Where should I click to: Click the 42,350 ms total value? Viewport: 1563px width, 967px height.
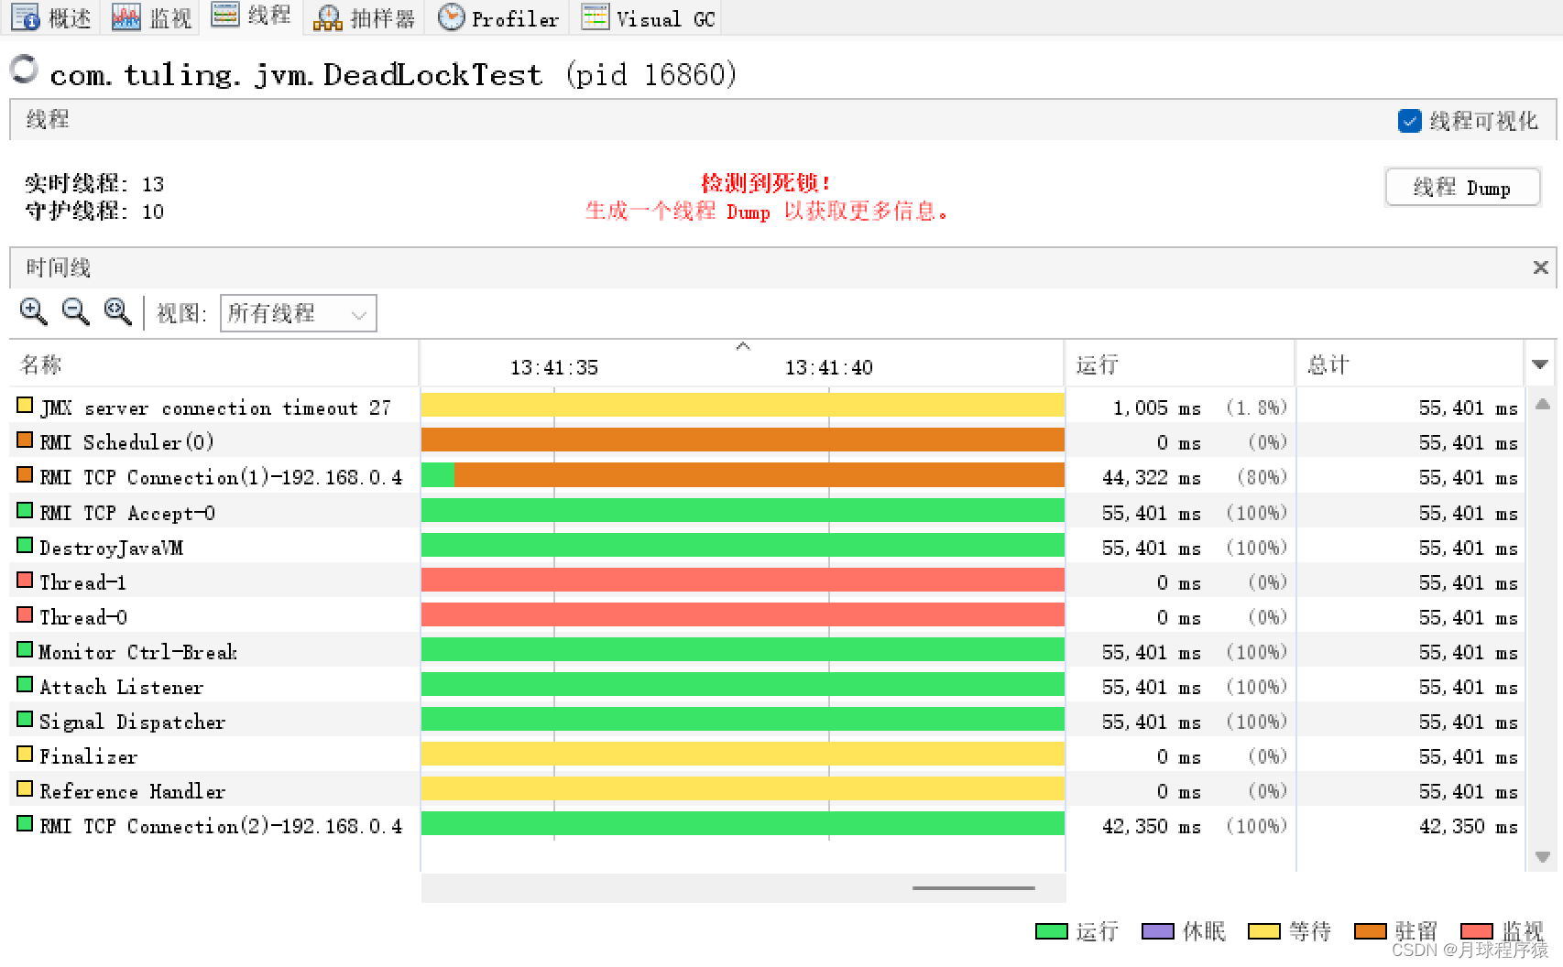pyautogui.click(x=1469, y=826)
